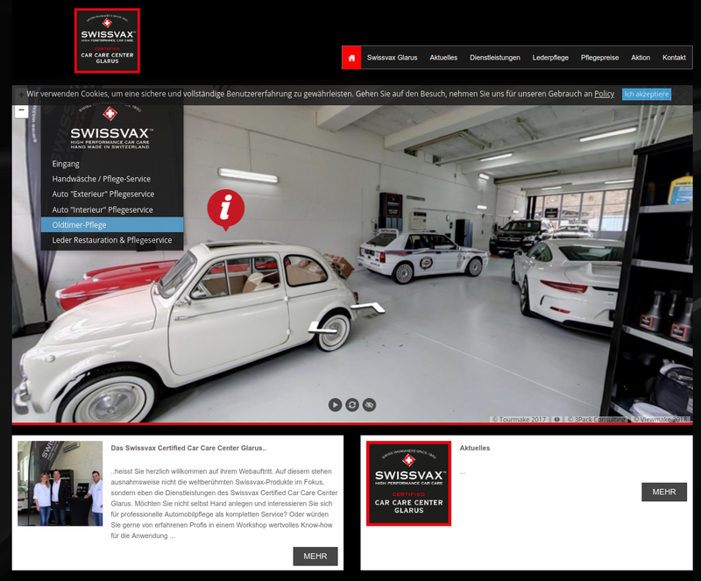Image resolution: width=701 pixels, height=581 pixels.
Task: Click the arrow waypoint beside the Fiat's rear
Action: point(367,308)
